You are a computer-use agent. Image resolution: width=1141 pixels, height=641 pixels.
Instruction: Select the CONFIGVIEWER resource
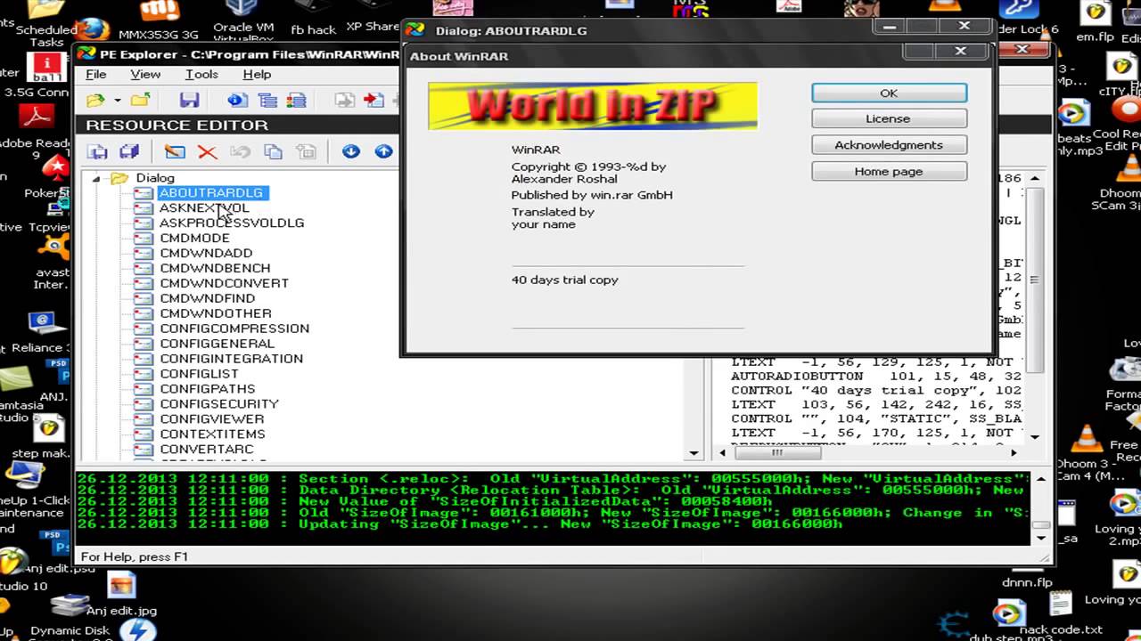pyautogui.click(x=212, y=419)
